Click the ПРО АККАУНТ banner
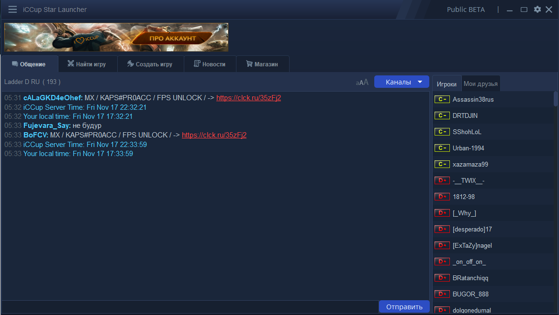The width and height of the screenshot is (559, 315). point(116,37)
